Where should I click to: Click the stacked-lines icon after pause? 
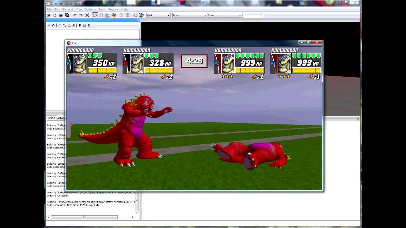coord(107,15)
